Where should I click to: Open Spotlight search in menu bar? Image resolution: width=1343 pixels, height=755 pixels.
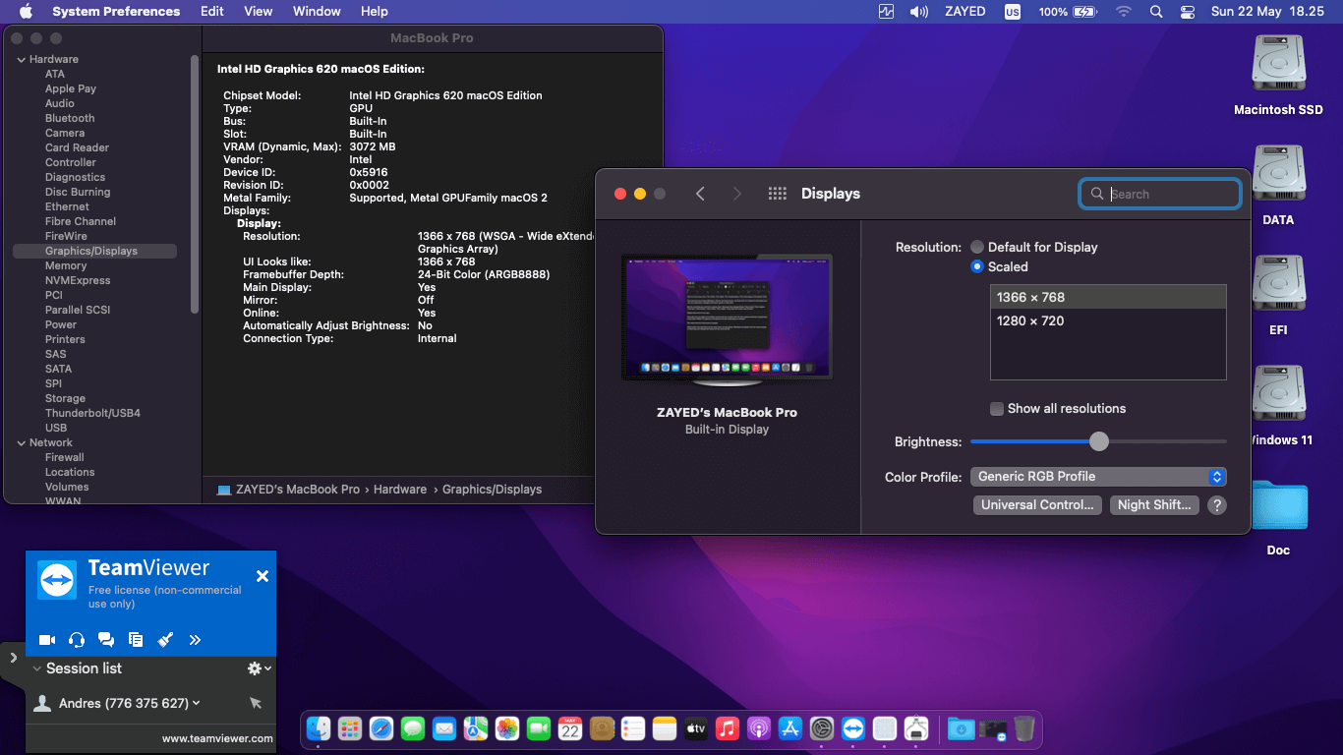tap(1156, 12)
